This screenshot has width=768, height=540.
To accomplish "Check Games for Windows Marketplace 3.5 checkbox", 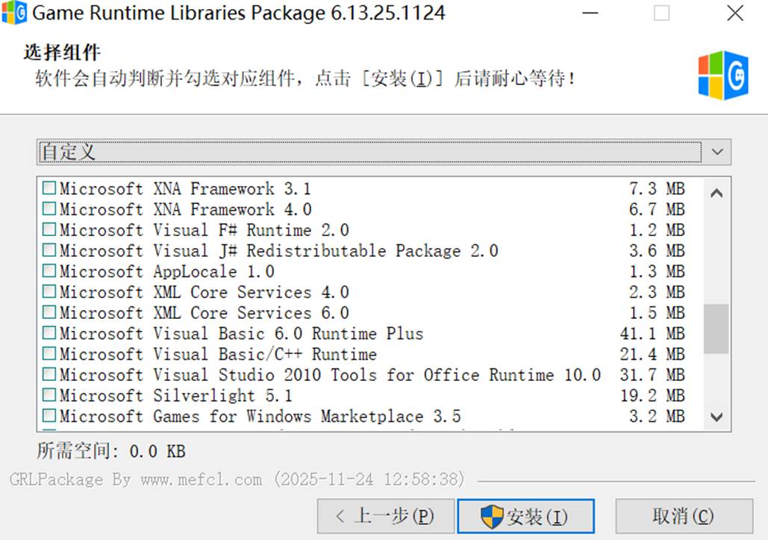I will pyautogui.click(x=49, y=415).
